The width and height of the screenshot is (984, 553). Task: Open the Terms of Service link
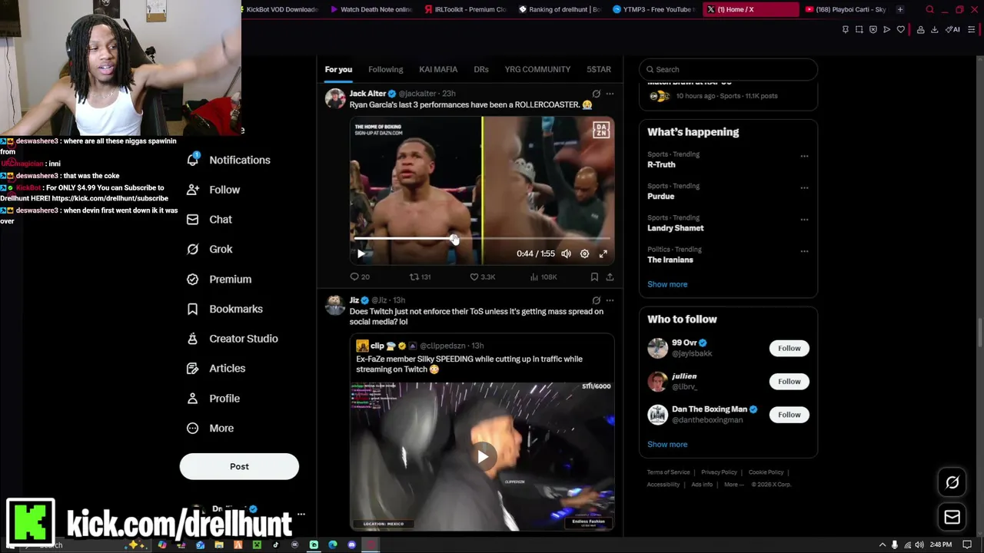point(668,472)
